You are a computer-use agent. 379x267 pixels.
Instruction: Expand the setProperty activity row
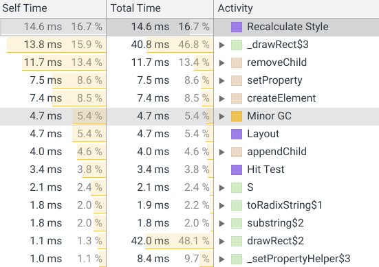point(221,80)
